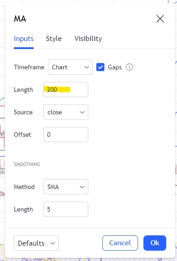Viewport: 177px width, 261px height.
Task: Open the Timeframe dropdown showing Chart
Action: (x=70, y=67)
